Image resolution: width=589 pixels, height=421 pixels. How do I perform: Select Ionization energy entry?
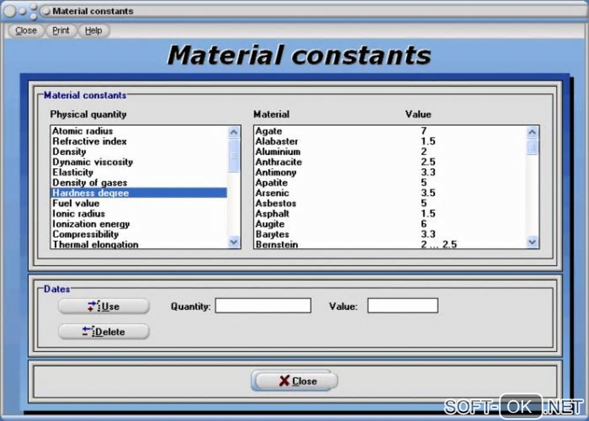(x=139, y=224)
